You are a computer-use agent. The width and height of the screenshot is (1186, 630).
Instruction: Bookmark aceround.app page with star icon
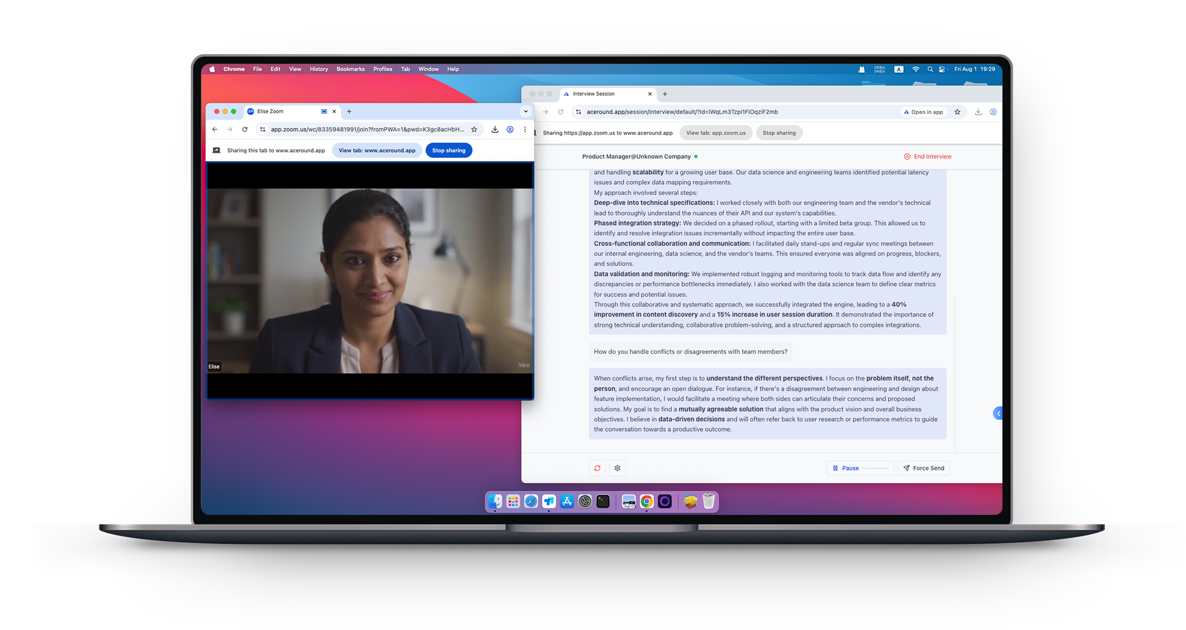[x=958, y=112]
